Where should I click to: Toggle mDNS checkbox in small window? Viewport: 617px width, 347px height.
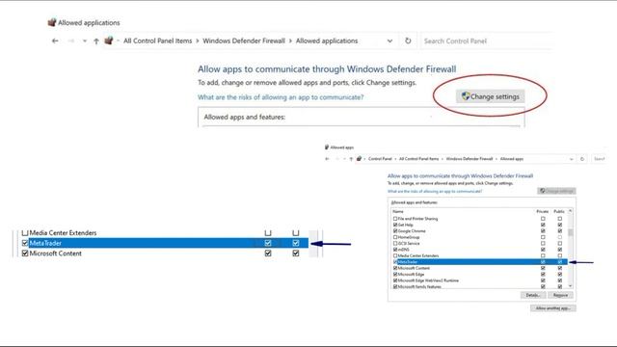coord(395,250)
